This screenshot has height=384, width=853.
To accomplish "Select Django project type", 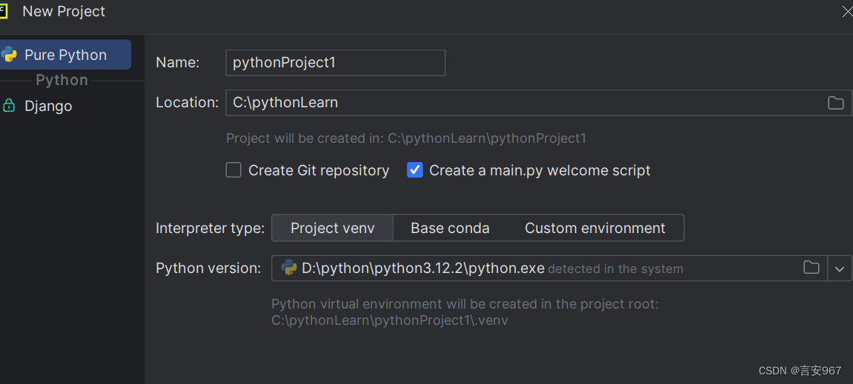I will pos(48,106).
